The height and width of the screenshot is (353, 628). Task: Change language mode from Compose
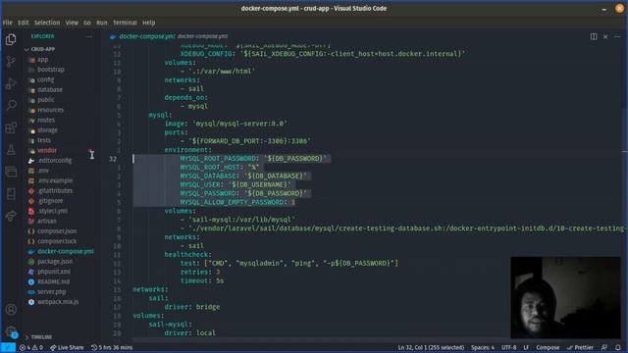[x=548, y=347]
